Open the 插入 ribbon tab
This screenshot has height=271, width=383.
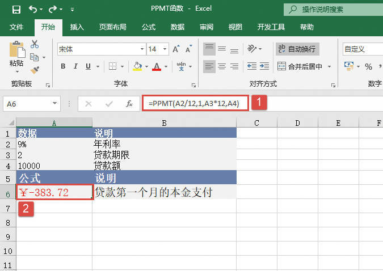[x=77, y=27]
